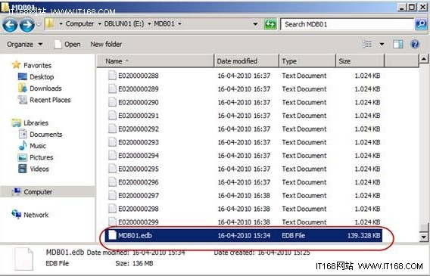This screenshot has width=430, height=276.
Task: Sort by the Name column header
Action: (x=155, y=61)
